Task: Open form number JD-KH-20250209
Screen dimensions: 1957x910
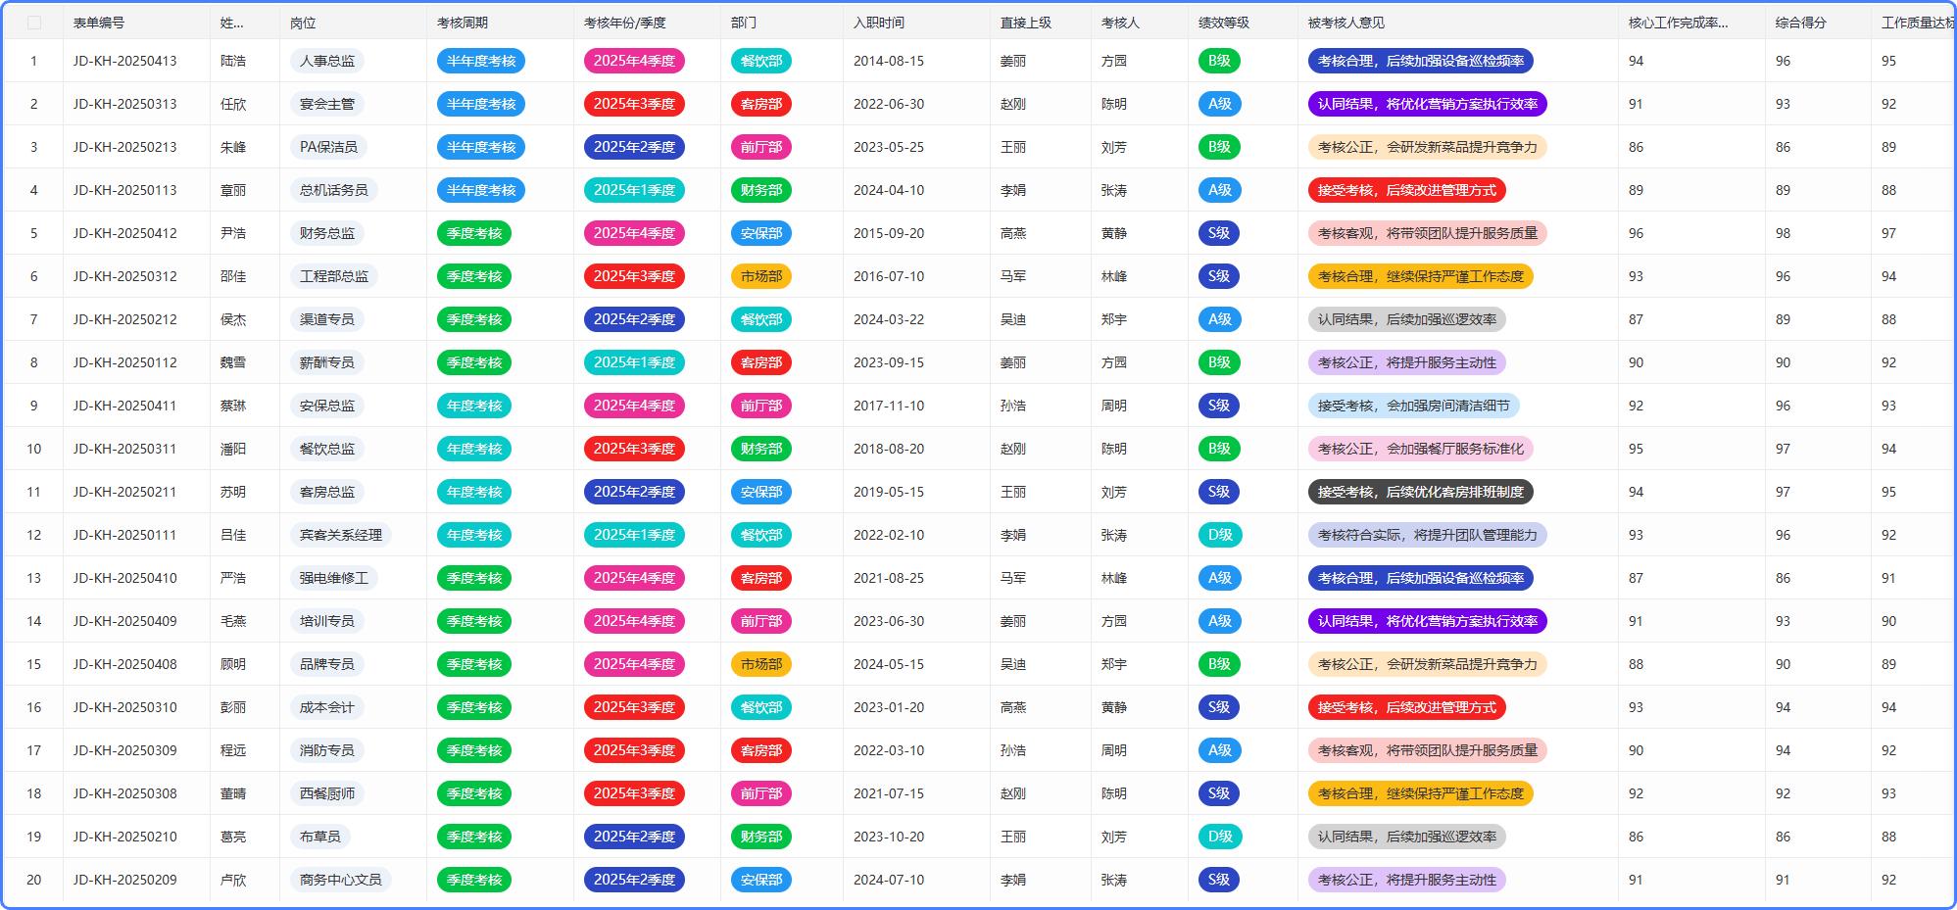Action: coord(125,880)
